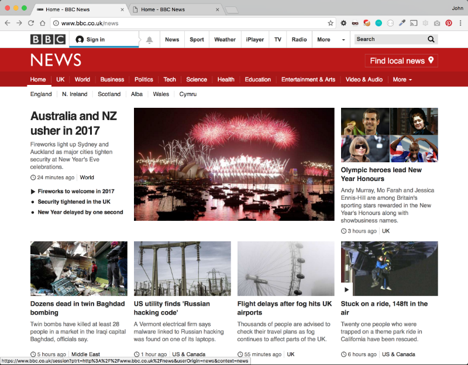Click the Cast extension icon
Image resolution: width=468 pixels, height=365 pixels.
414,23
